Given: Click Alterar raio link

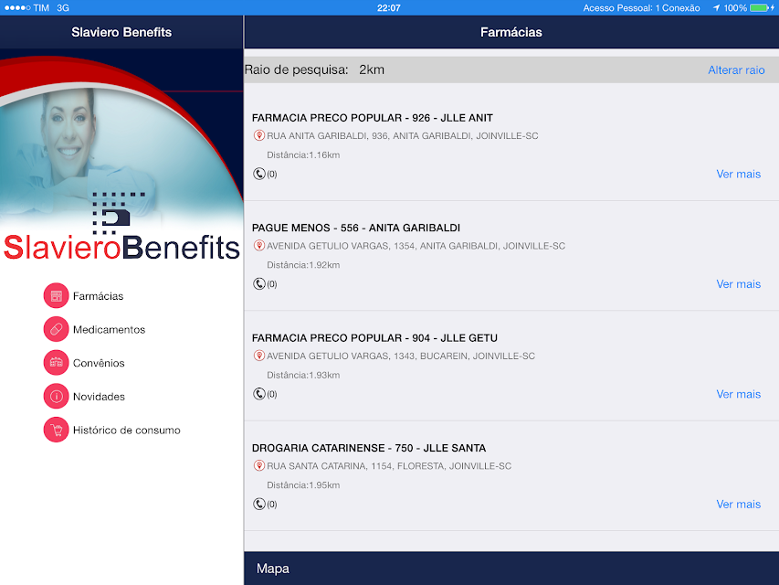Looking at the screenshot, I should pos(736,70).
